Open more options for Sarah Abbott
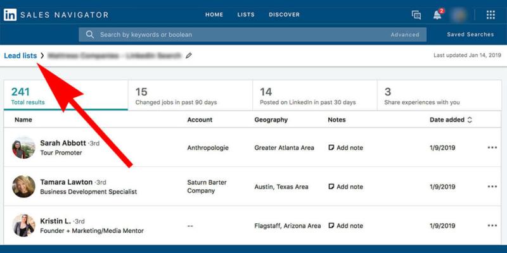This screenshot has height=253, width=507. (x=492, y=148)
